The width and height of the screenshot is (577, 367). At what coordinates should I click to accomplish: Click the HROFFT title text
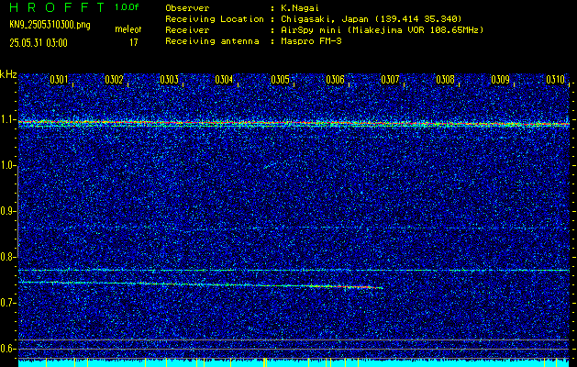click(57, 7)
